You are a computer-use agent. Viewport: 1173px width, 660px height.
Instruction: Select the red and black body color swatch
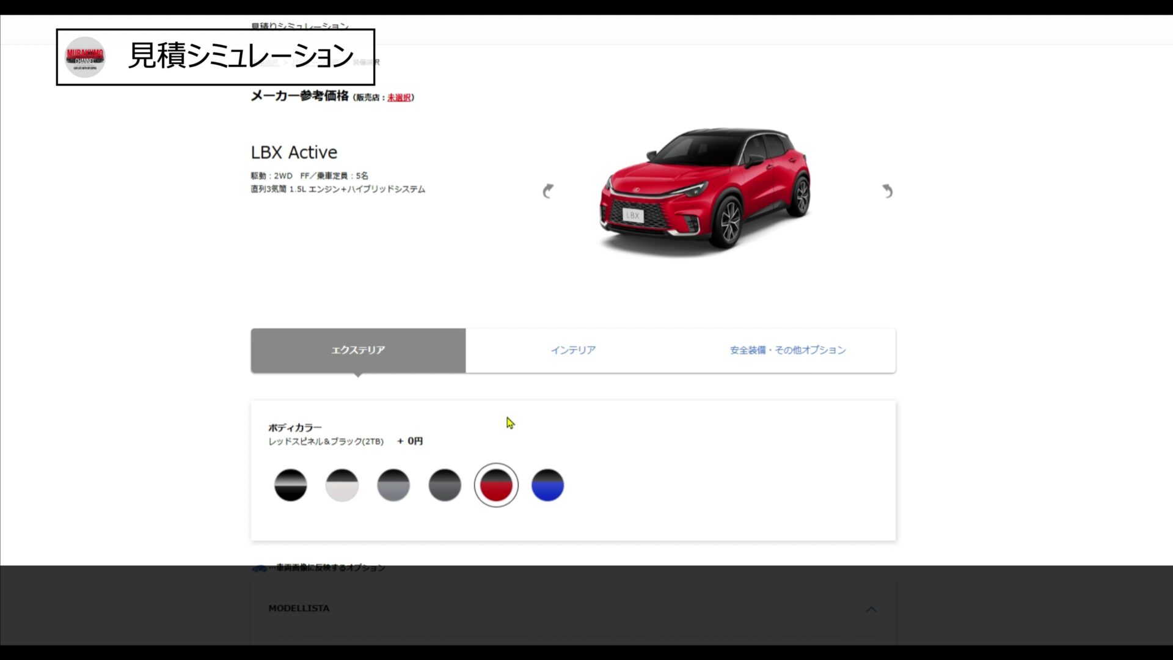click(496, 485)
